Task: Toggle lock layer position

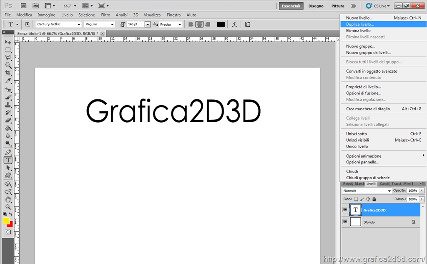Action: 368,199
